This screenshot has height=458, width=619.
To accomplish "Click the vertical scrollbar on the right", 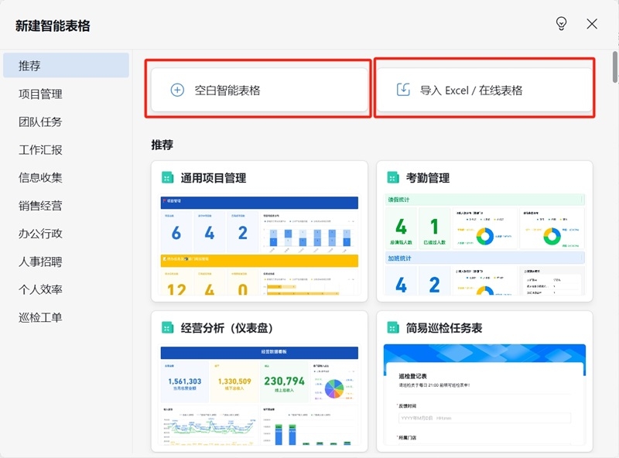I will 613,70.
